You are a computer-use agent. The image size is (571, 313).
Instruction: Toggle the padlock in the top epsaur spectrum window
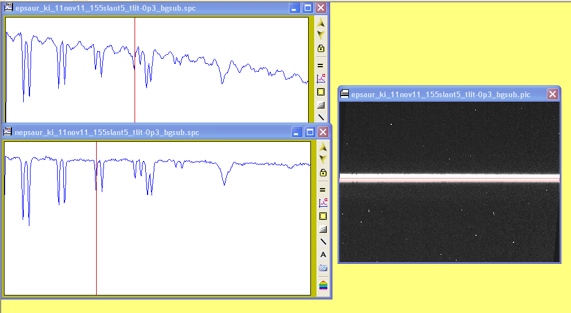(321, 49)
